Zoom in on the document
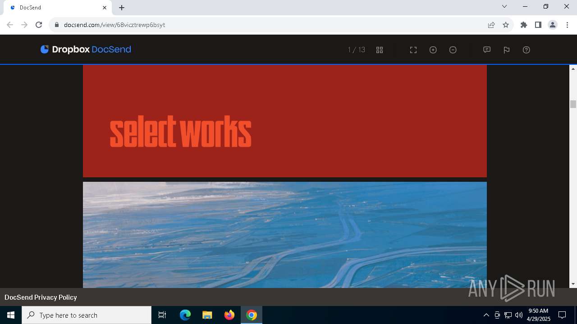This screenshot has width=577, height=324. pyautogui.click(x=433, y=50)
